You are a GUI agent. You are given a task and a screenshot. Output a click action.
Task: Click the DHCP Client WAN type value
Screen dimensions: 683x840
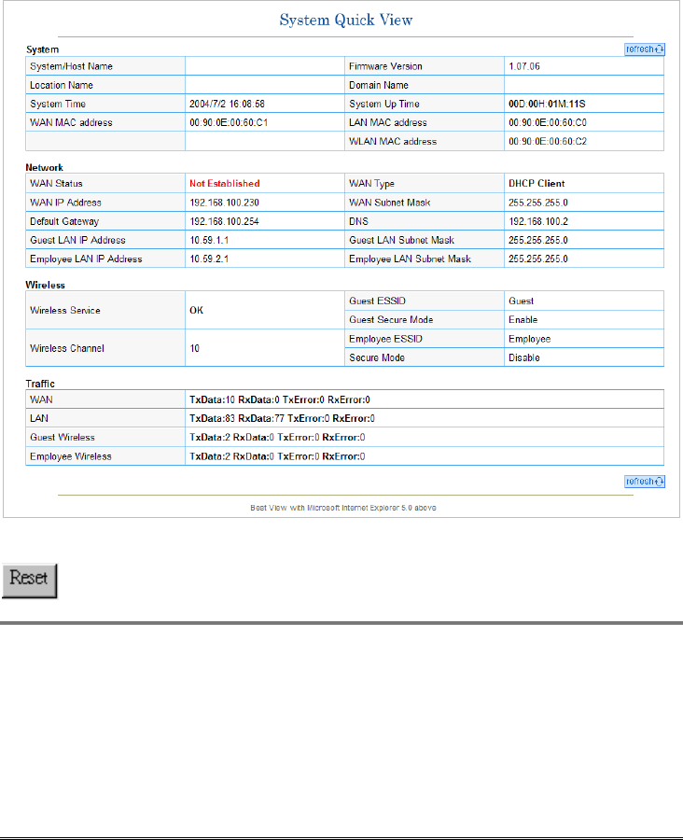(537, 183)
